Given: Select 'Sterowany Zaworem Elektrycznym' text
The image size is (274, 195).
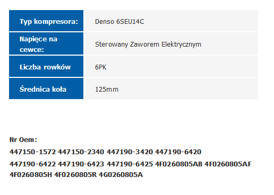Looking at the screenshot, I should (x=148, y=45).
